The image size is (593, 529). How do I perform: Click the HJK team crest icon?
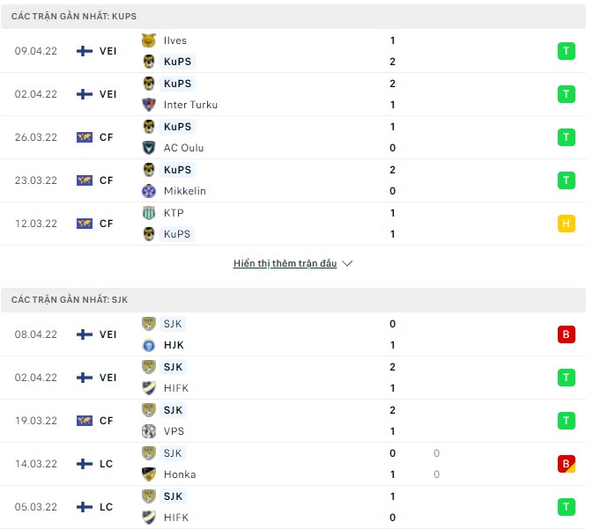coord(148,345)
